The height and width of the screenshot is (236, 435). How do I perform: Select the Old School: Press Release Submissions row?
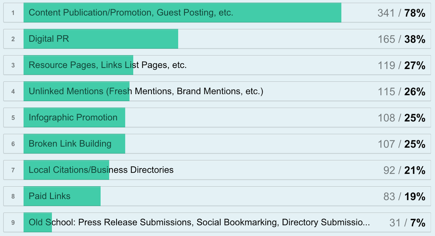coord(217,222)
